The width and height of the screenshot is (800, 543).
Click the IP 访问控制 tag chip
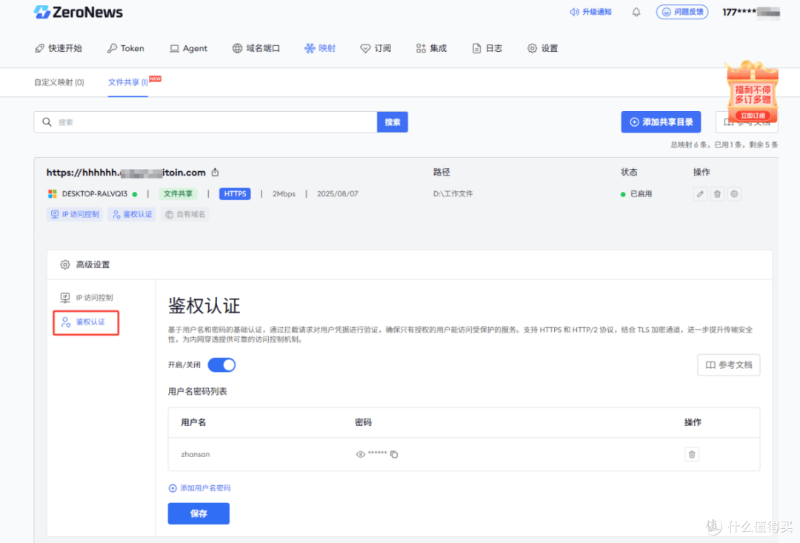click(x=75, y=214)
